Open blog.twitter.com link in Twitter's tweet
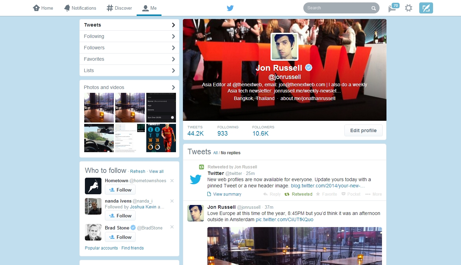The image size is (461, 265). pos(328,186)
